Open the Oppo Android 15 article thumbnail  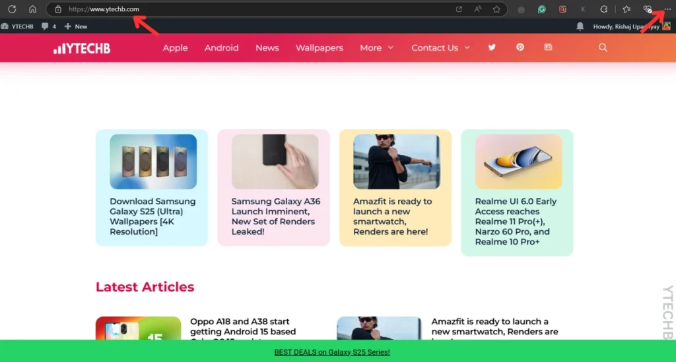139,328
